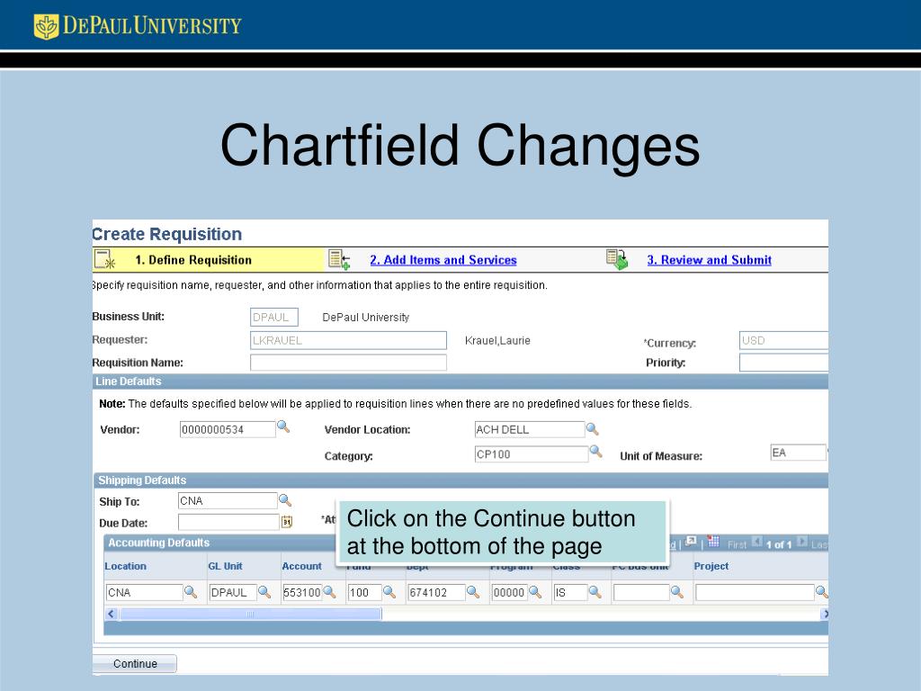Open the Category lookup magnifier

click(595, 452)
